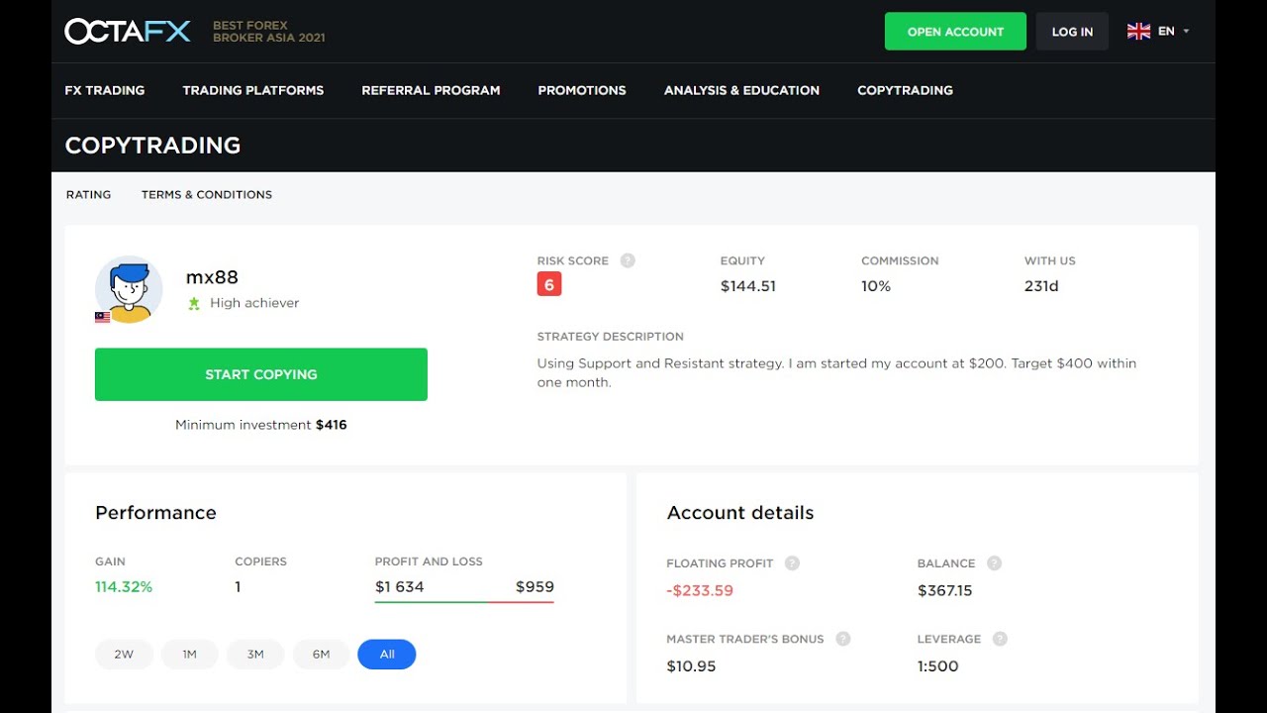
Task: Click the profit amount $1 634
Action: coord(400,587)
